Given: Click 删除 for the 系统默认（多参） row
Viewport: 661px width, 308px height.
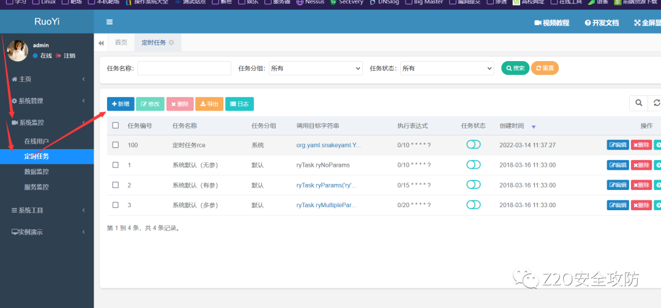Looking at the screenshot, I should pos(641,205).
